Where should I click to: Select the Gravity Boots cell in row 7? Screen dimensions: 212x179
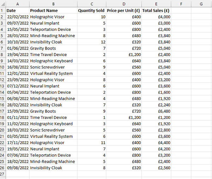click(x=53, y=48)
